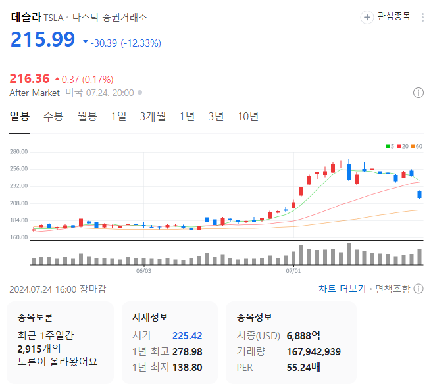This screenshot has height=392, width=431.
Task: Show the 10년 ten-year chart
Action: point(248,116)
